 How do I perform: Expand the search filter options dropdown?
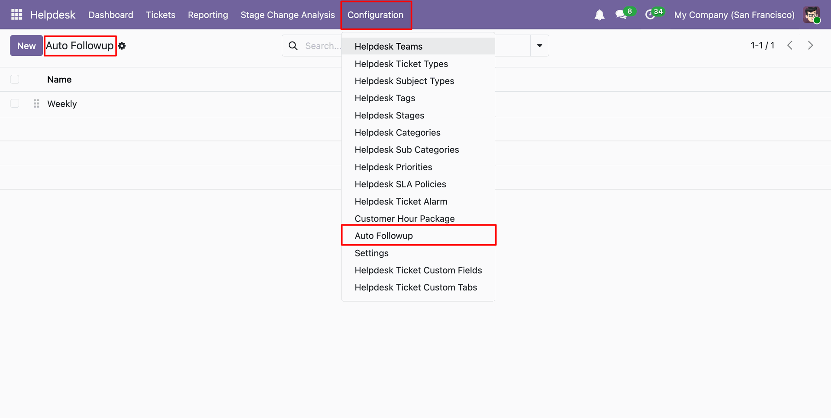click(x=539, y=46)
